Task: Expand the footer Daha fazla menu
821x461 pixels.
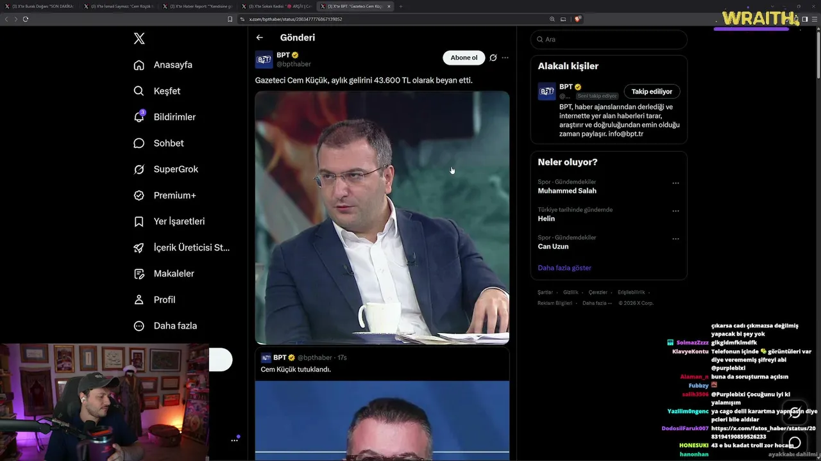Action: [x=597, y=303]
